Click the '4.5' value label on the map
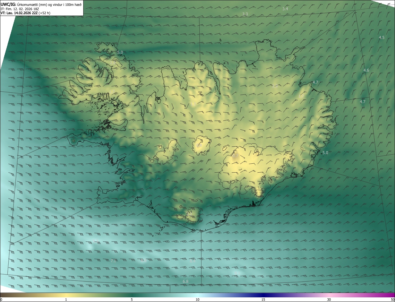 click(x=382, y=38)
